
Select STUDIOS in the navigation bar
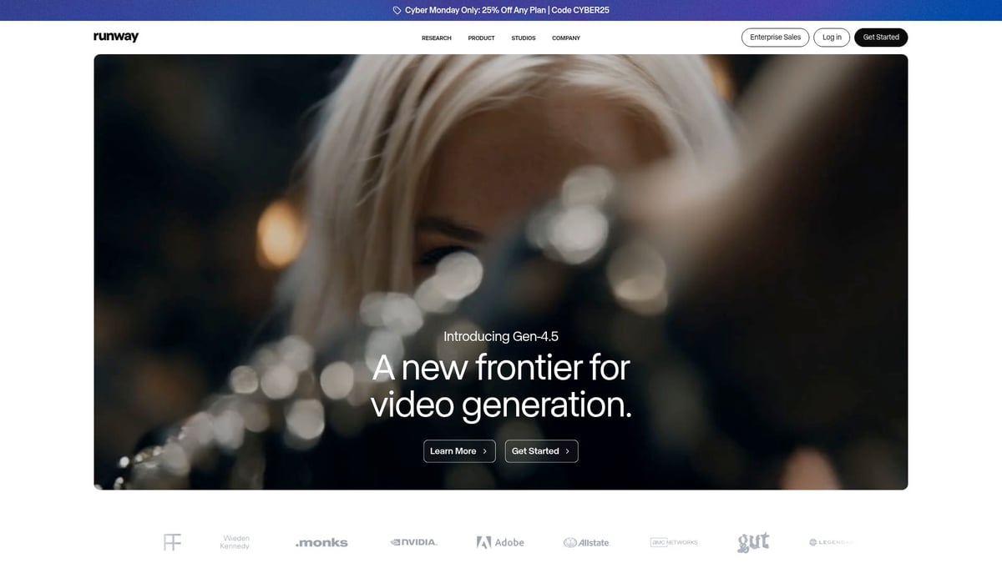524,38
